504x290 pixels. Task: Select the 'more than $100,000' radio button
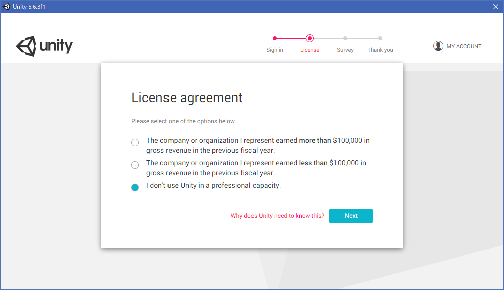(x=135, y=142)
